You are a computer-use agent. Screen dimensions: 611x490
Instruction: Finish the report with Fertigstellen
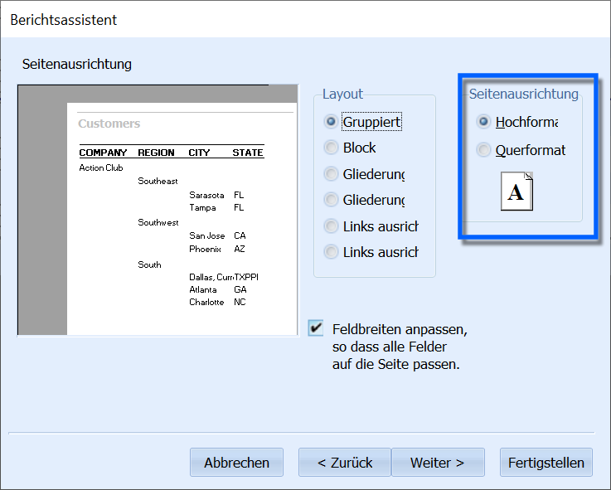(546, 463)
